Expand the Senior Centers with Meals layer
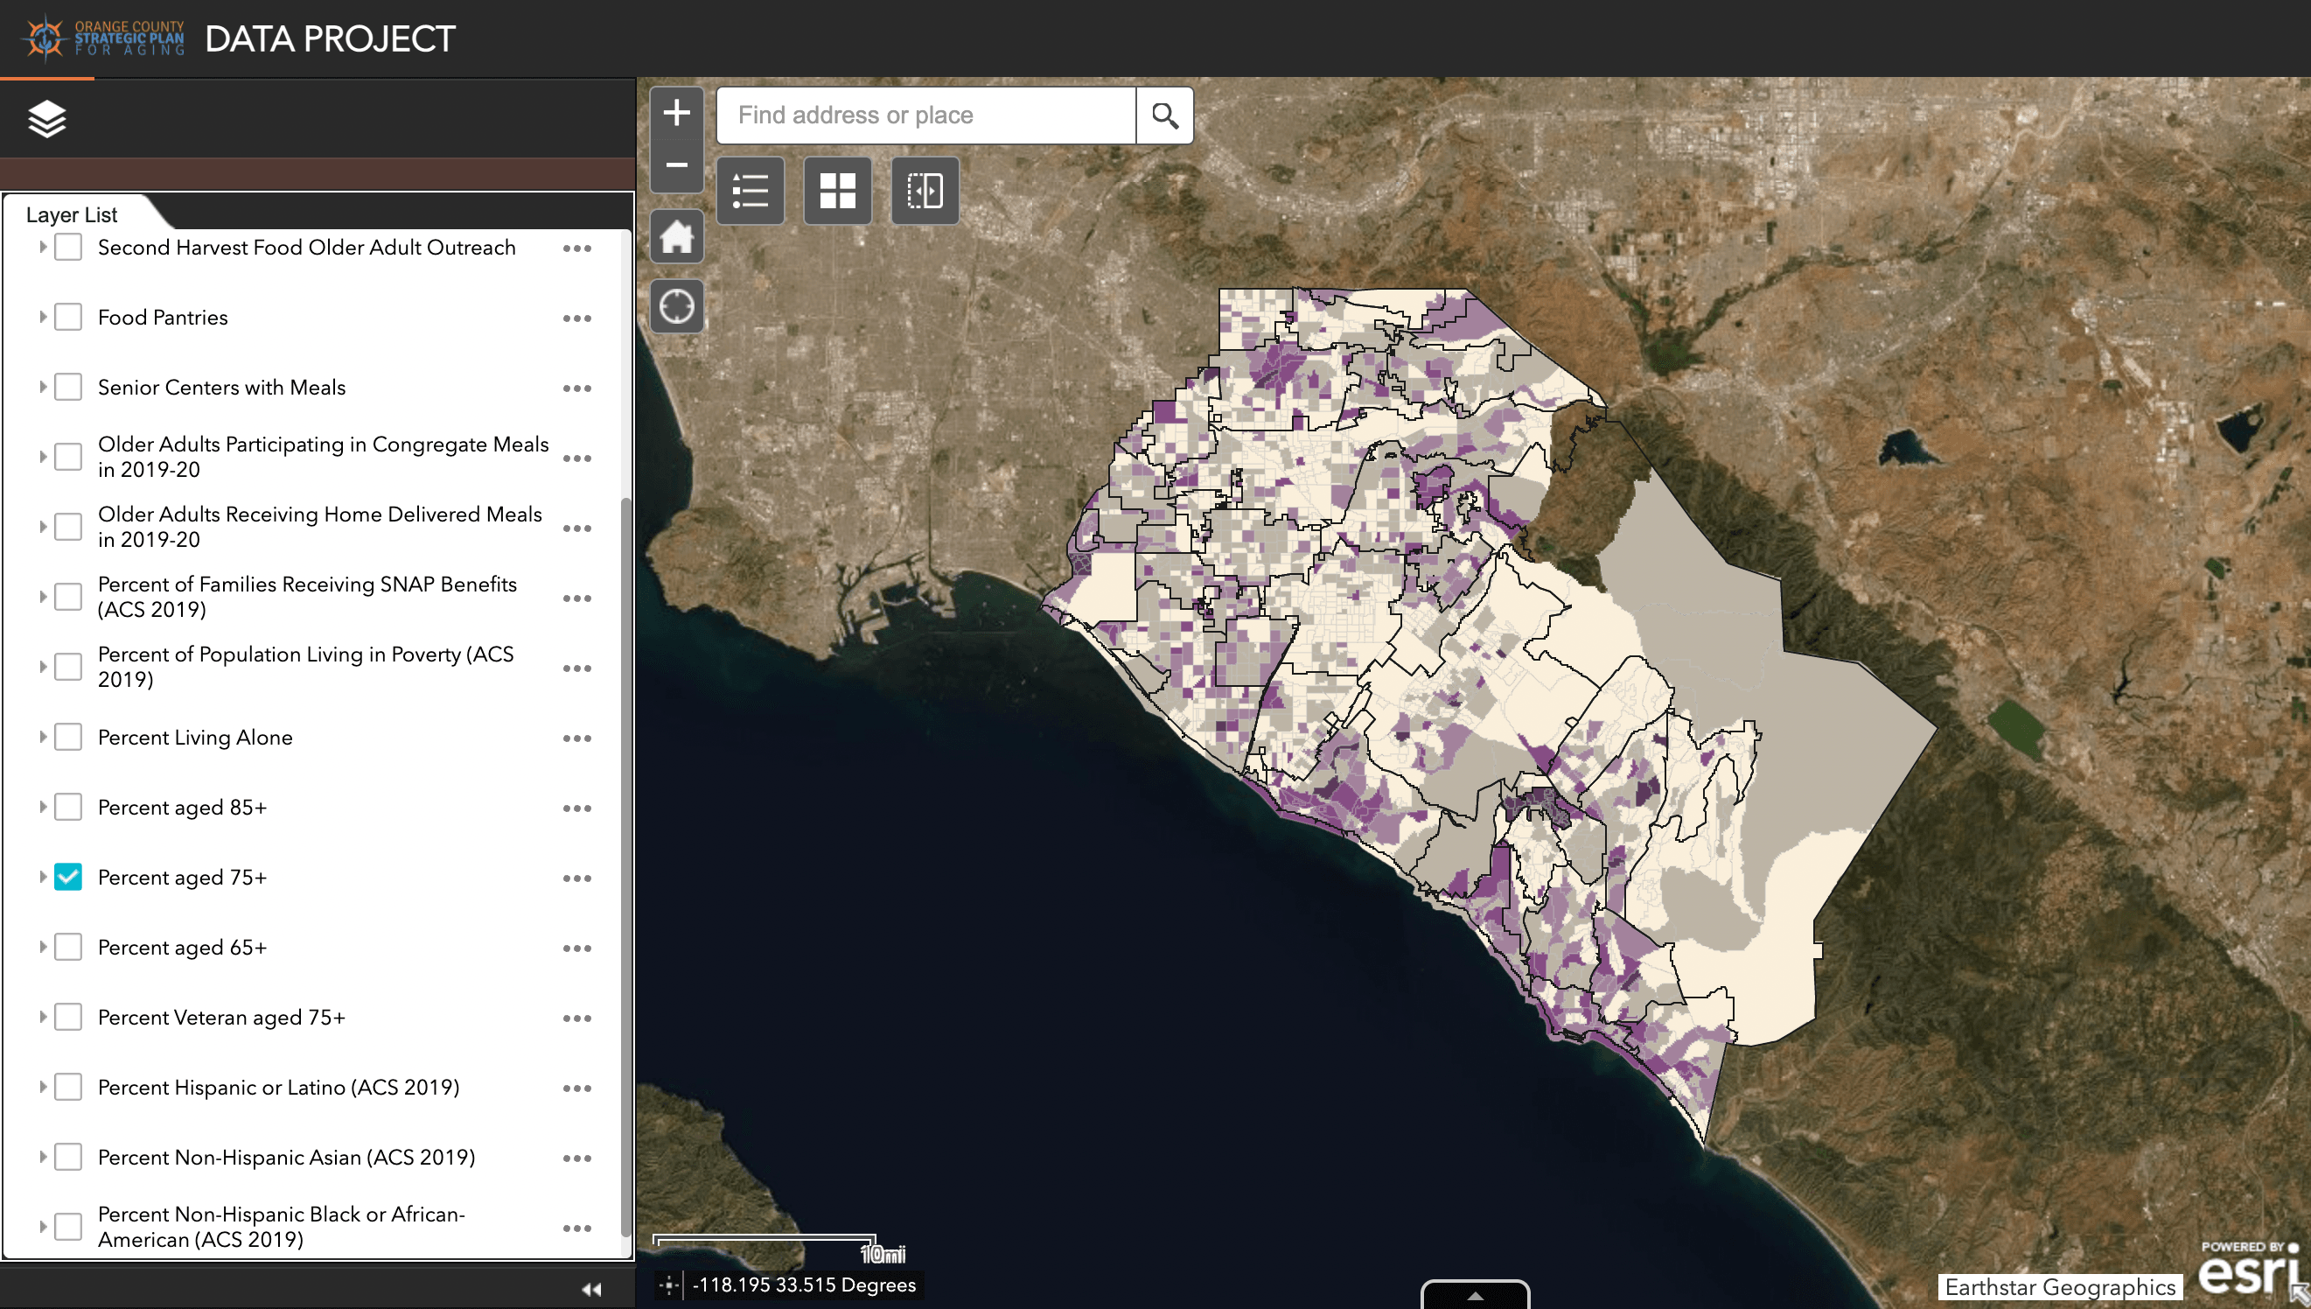This screenshot has height=1309, width=2311. pos(42,388)
